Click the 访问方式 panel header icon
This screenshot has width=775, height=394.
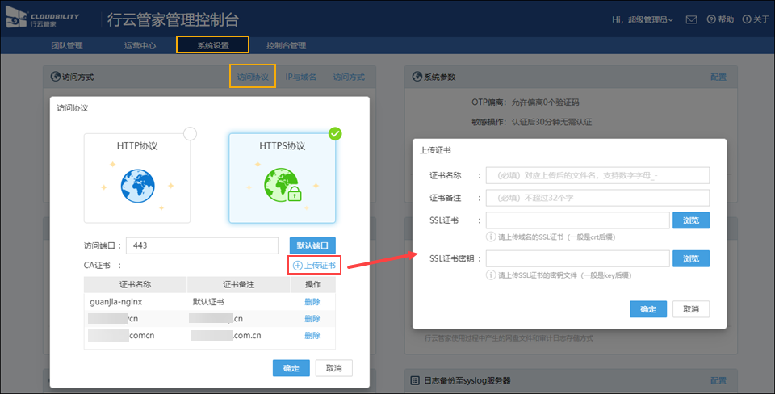pos(56,77)
